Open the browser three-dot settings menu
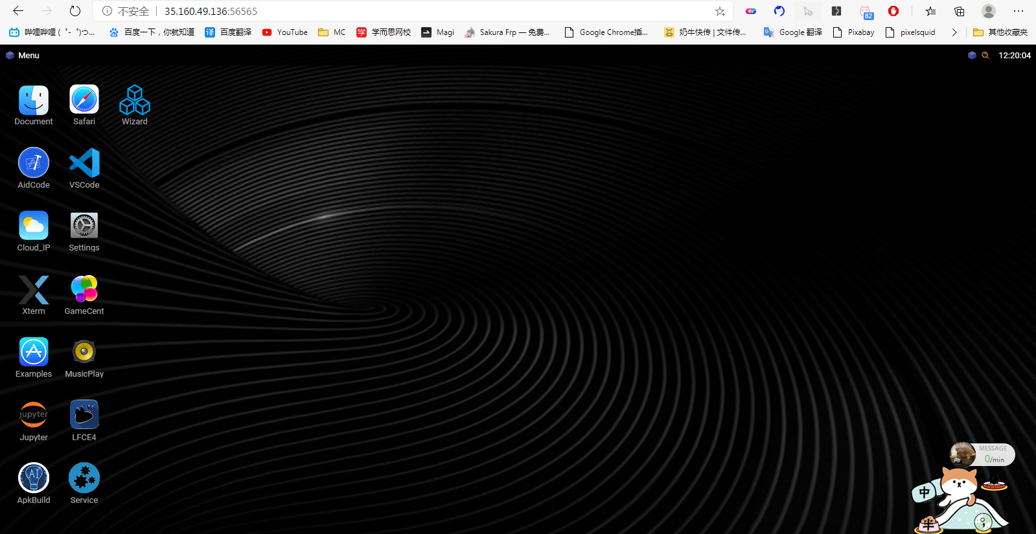The image size is (1036, 534). [x=1019, y=11]
